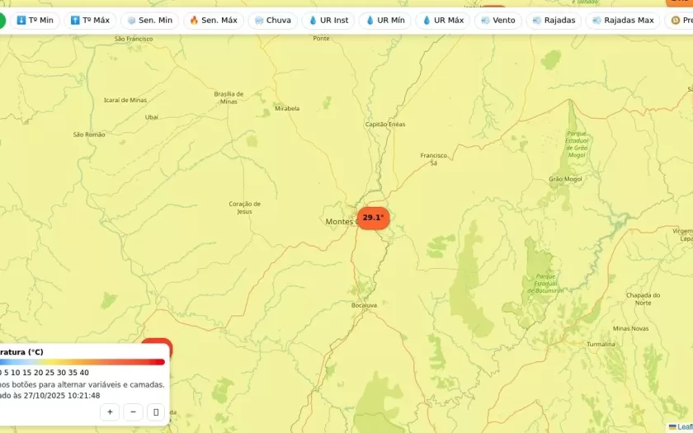693x433 pixels.
Task: Click the Grão Mogol town label
Action: [565, 179]
